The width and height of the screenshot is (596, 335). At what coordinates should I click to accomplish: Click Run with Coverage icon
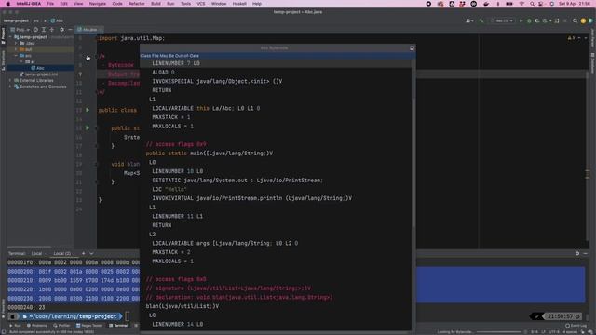(537, 20)
